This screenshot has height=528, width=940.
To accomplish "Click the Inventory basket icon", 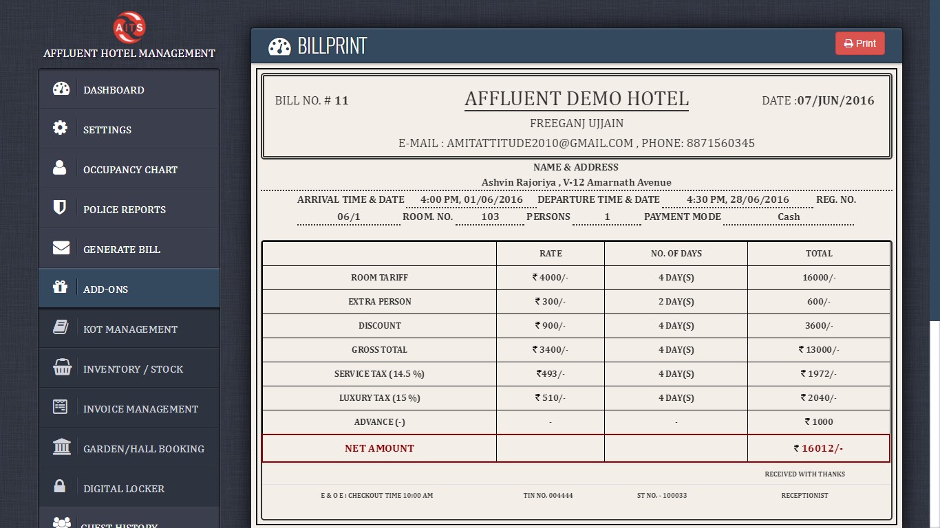I will (62, 367).
